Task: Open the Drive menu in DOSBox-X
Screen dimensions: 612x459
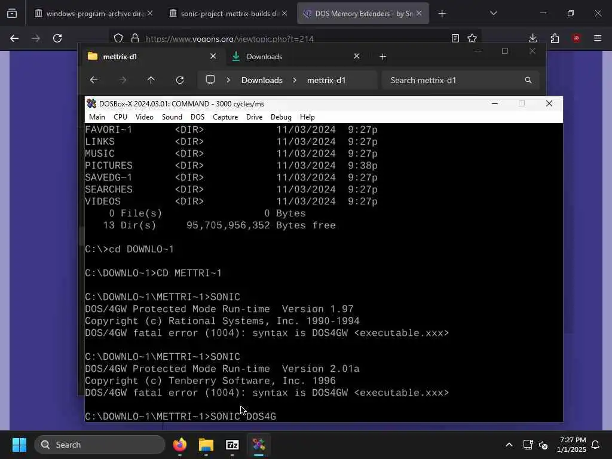Action: pyautogui.click(x=254, y=117)
